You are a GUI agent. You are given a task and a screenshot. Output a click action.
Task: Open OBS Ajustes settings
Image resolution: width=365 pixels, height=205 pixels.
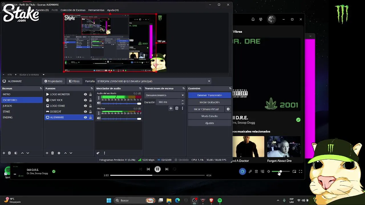[210, 123]
